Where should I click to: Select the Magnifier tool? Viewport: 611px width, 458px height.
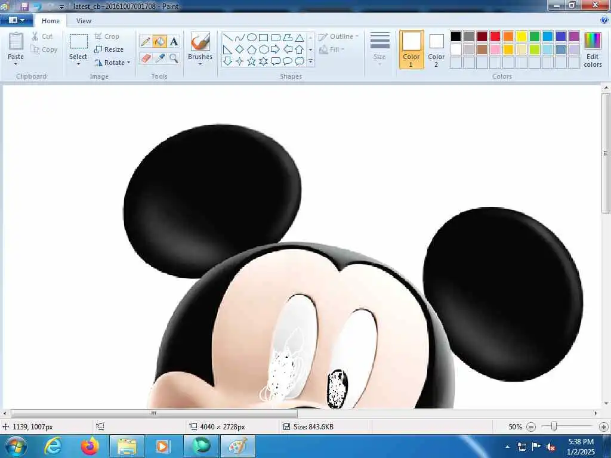174,58
